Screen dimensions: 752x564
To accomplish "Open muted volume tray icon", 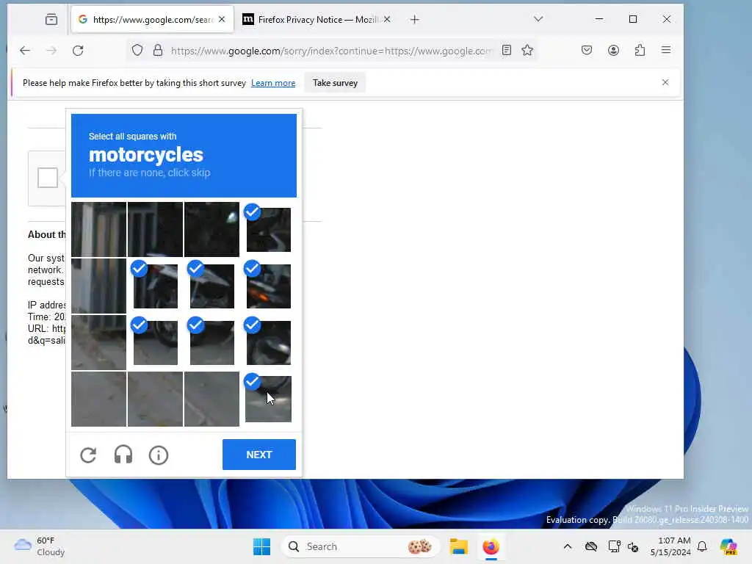I will tap(633, 546).
